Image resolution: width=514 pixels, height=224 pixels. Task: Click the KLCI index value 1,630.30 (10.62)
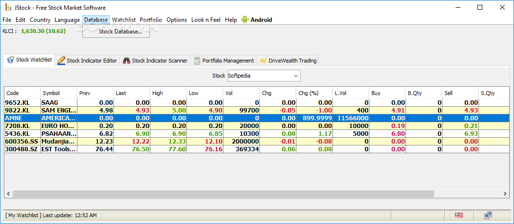tap(43, 32)
